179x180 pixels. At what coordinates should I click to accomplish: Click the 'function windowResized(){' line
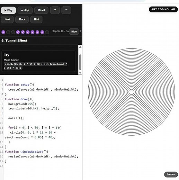27,152
